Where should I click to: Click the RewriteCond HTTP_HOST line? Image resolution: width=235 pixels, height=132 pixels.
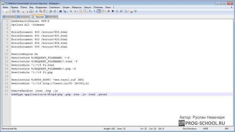point(48,80)
